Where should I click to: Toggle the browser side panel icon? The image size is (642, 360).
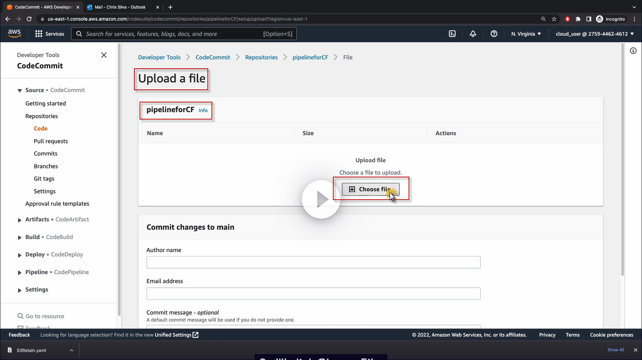pyautogui.click(x=589, y=19)
